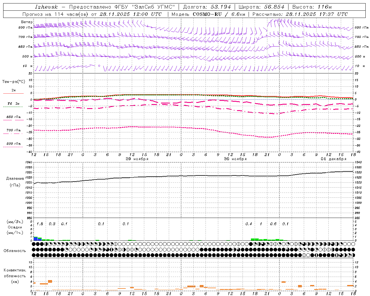This screenshot has height=296, width=370.
Task: Click the 0.4 precipitation amount value
Action: click(249, 224)
